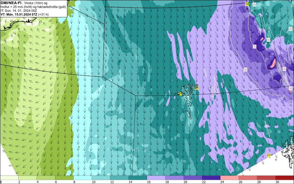The width and height of the screenshot is (294, 184).
Task: Click the white gust contour label 35
Action: click(290, 88)
